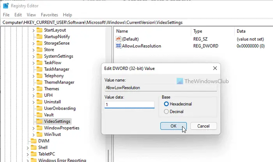Expand the WindowProperties tree node
Screen dimensions: 273x162
click(34, 128)
